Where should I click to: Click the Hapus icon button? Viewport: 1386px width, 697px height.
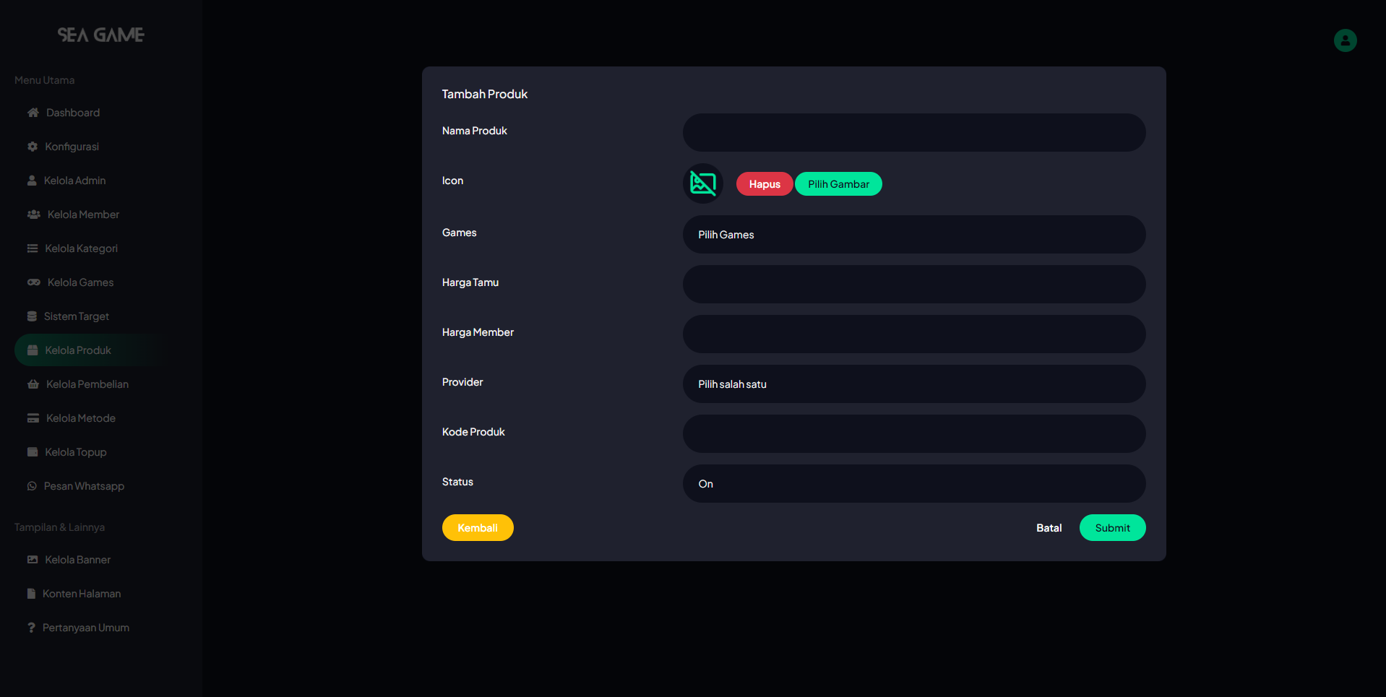[765, 184]
